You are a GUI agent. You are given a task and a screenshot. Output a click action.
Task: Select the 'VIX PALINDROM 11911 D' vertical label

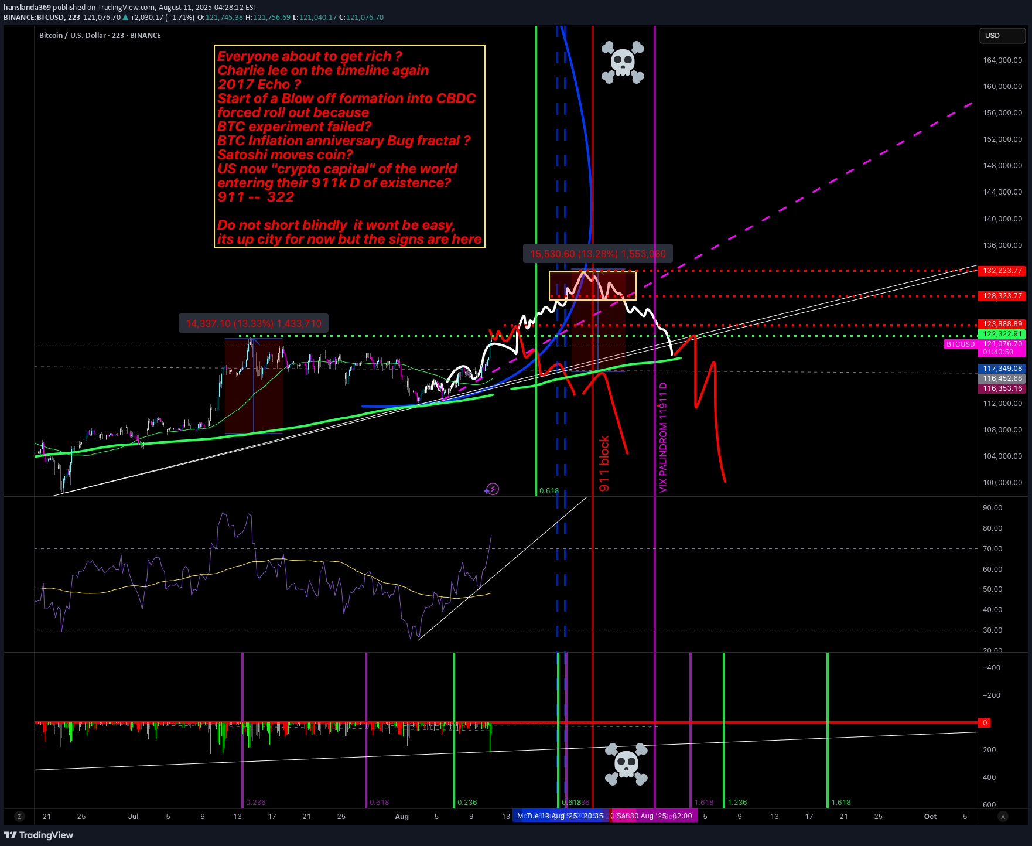663,438
